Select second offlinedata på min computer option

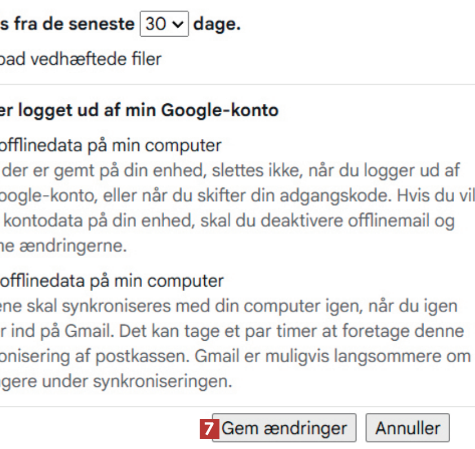click(x=111, y=280)
